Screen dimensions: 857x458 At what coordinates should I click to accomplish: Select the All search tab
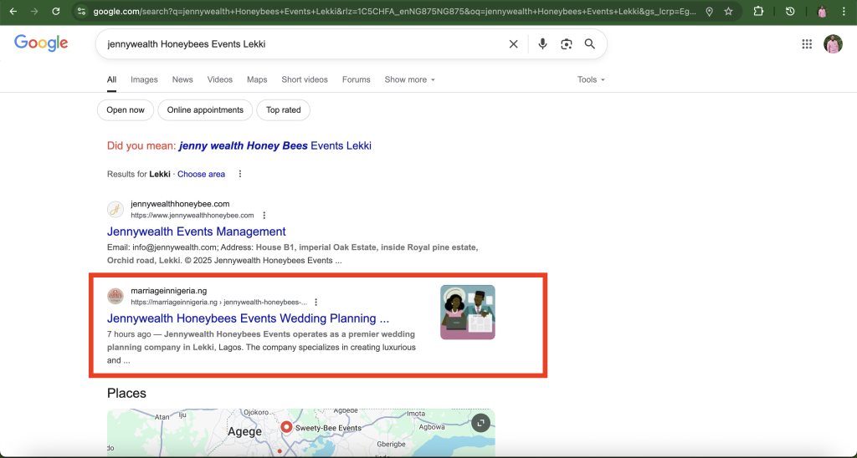point(111,79)
